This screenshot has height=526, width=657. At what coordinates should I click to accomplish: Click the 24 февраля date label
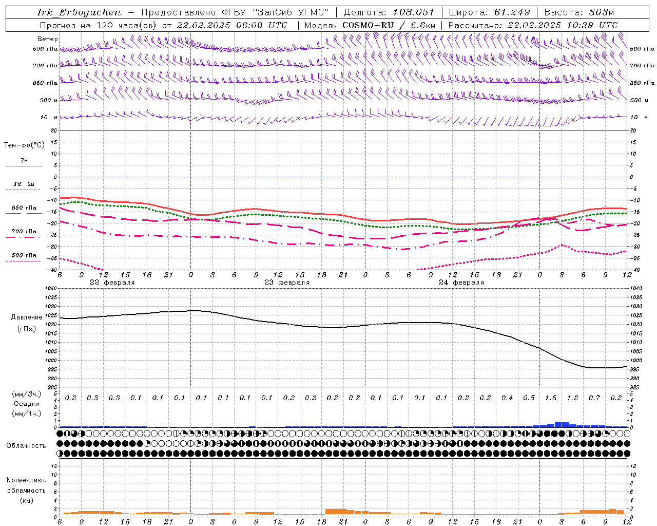[461, 283]
